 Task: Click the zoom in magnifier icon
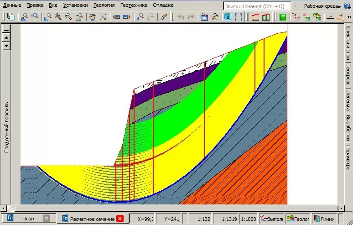point(58,17)
